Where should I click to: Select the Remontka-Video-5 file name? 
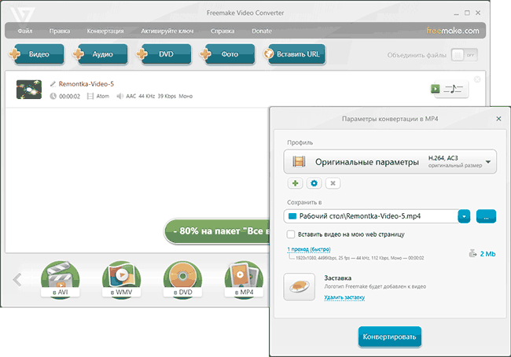pyautogui.click(x=86, y=84)
